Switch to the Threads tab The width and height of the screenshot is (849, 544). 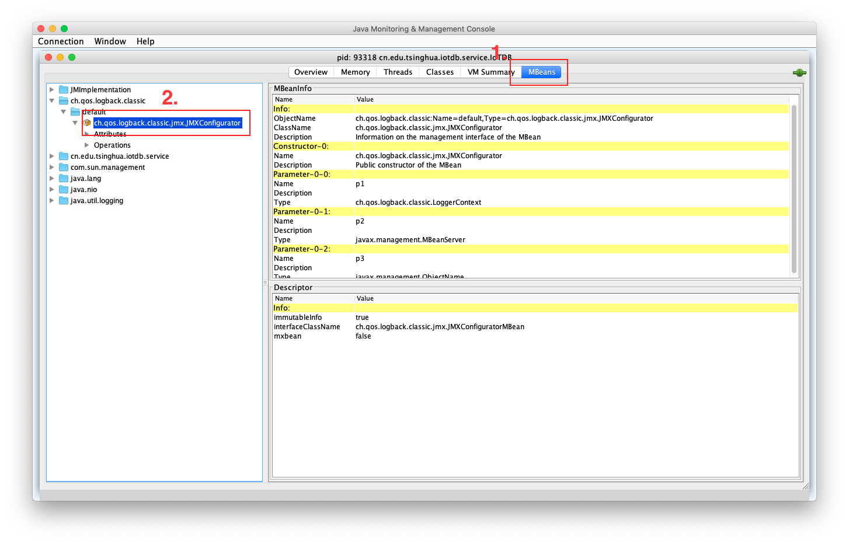tap(398, 72)
